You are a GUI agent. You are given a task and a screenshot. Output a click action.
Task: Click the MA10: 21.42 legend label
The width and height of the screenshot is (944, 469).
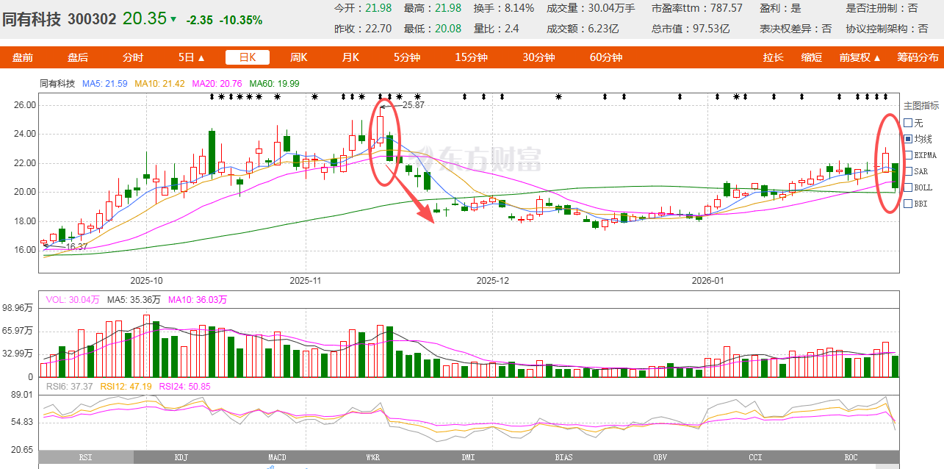(x=159, y=84)
